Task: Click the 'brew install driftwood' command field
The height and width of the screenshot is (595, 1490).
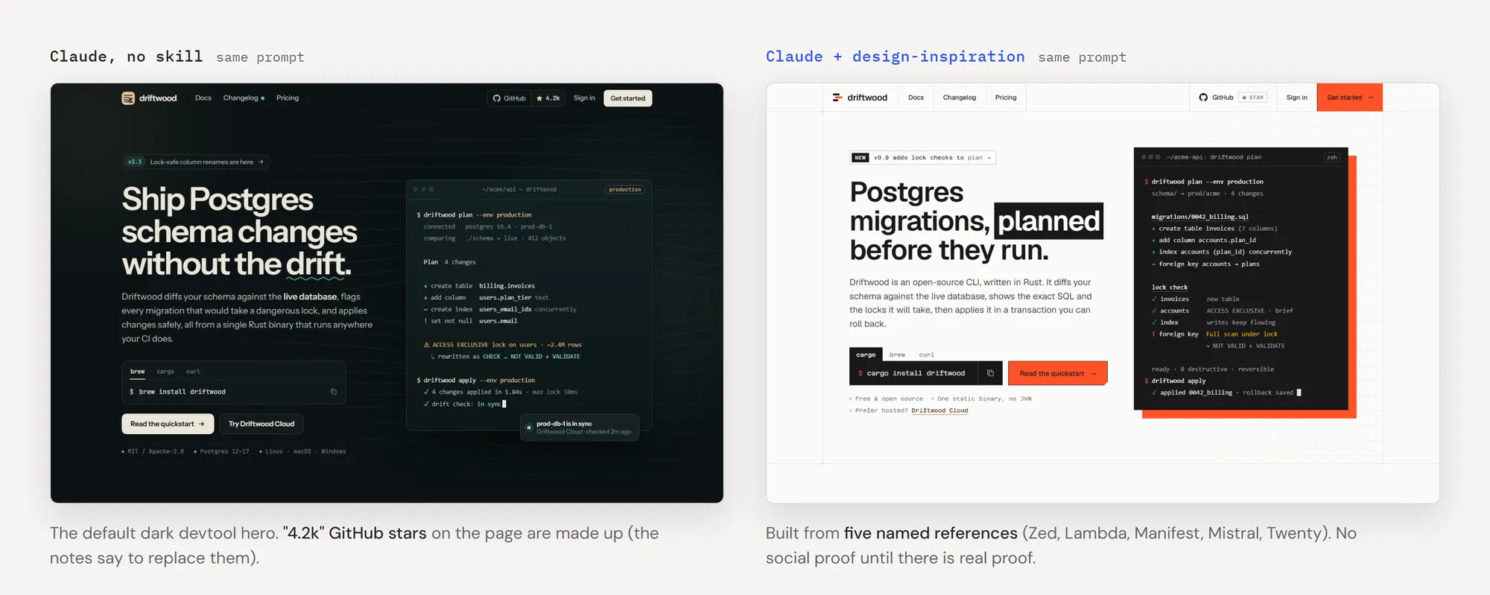Action: point(233,392)
